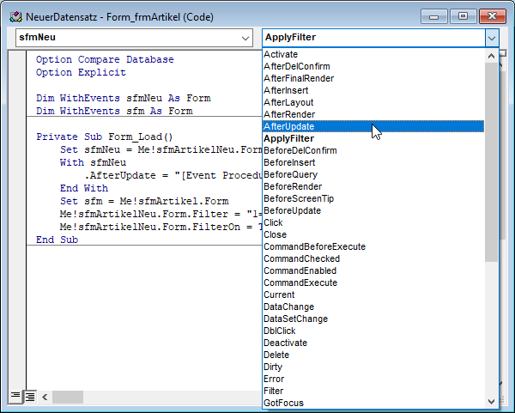Close the Form_frmArtikel code window
515x413 pixels.
coord(492,16)
